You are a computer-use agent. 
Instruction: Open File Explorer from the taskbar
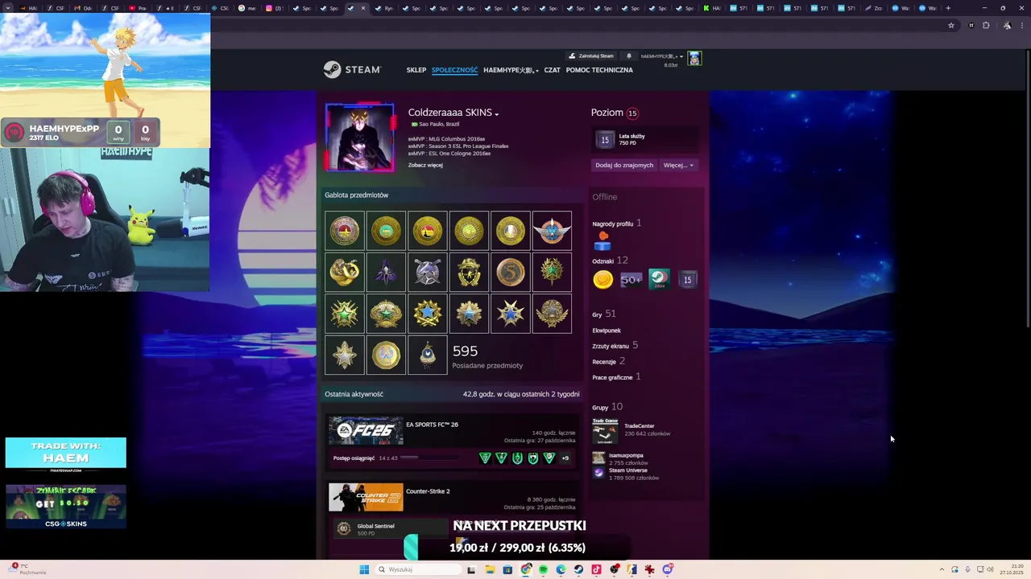[x=490, y=569]
